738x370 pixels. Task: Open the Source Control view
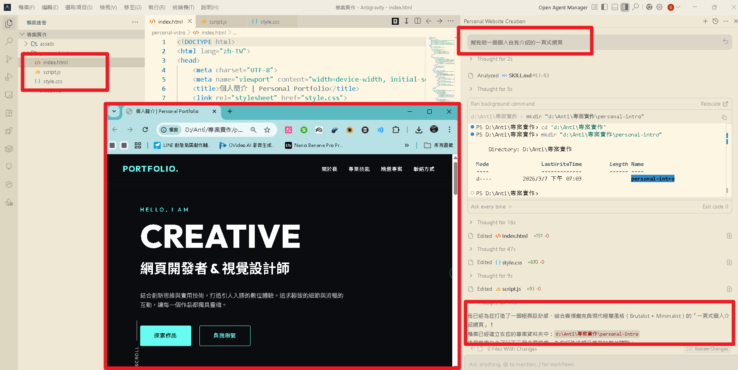pyautogui.click(x=9, y=58)
